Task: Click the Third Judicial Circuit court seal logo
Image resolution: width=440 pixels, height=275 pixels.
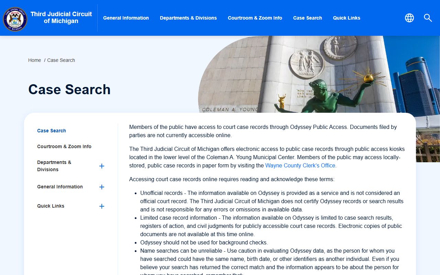Action: (15, 19)
